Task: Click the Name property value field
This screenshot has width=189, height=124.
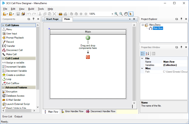Action: [175, 62]
